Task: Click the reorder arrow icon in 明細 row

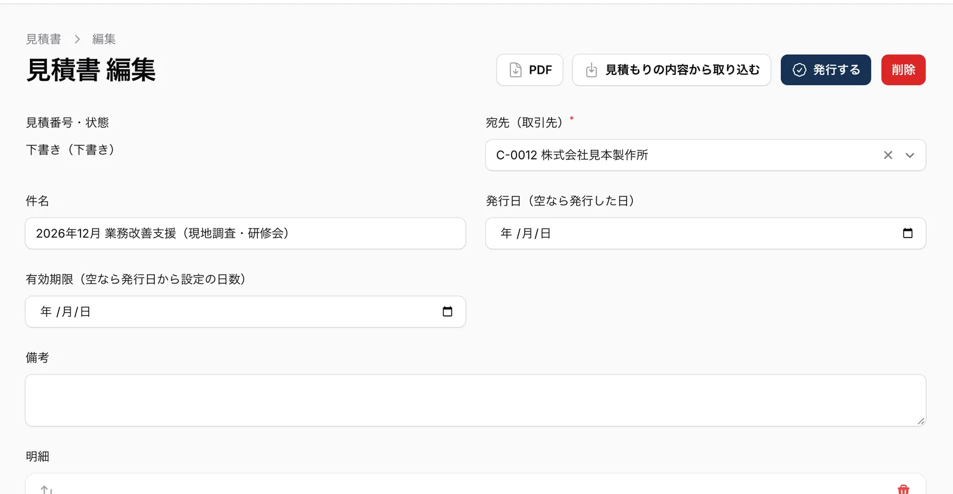Action: pyautogui.click(x=46, y=490)
